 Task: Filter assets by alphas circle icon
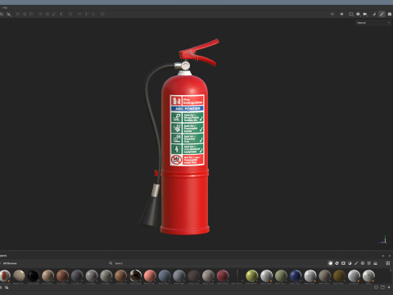click(x=363, y=263)
